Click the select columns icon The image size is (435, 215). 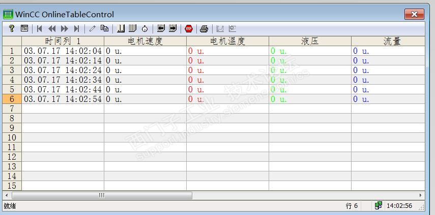click(x=133, y=28)
